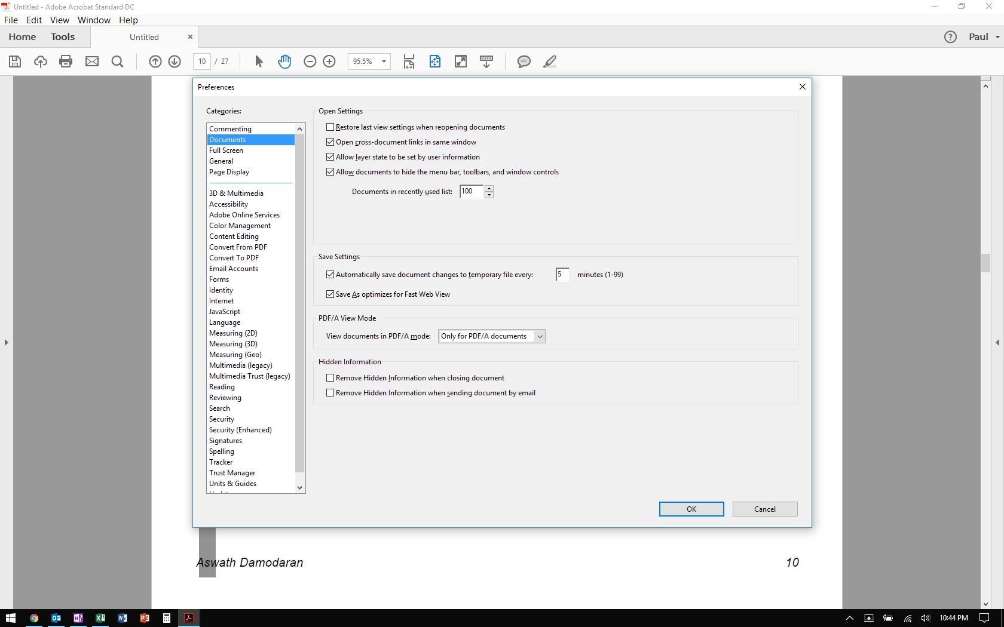Click the upload to cloud icon
The image size is (1004, 627).
tap(41, 62)
